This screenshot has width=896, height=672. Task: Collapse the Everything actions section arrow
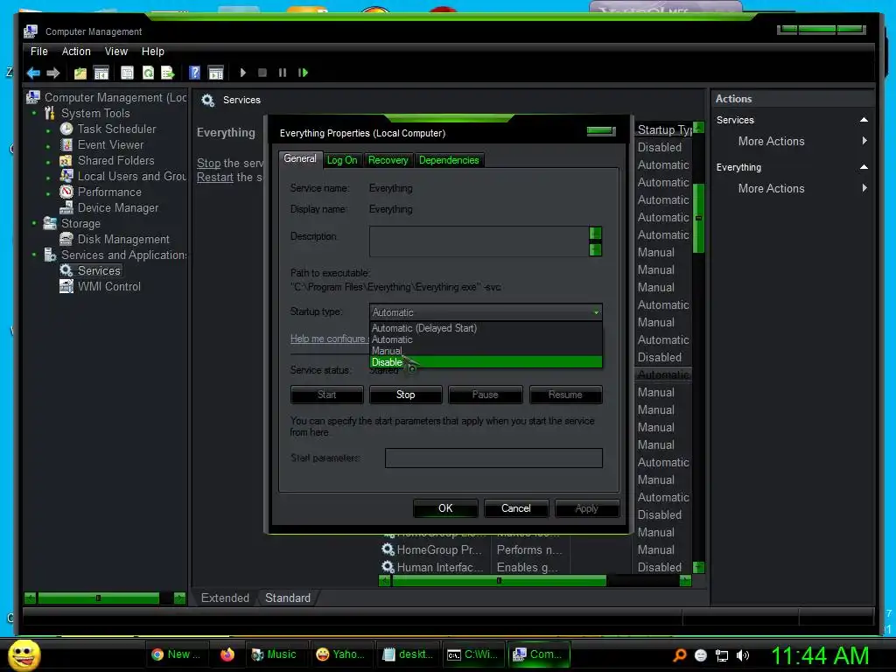coord(864,167)
